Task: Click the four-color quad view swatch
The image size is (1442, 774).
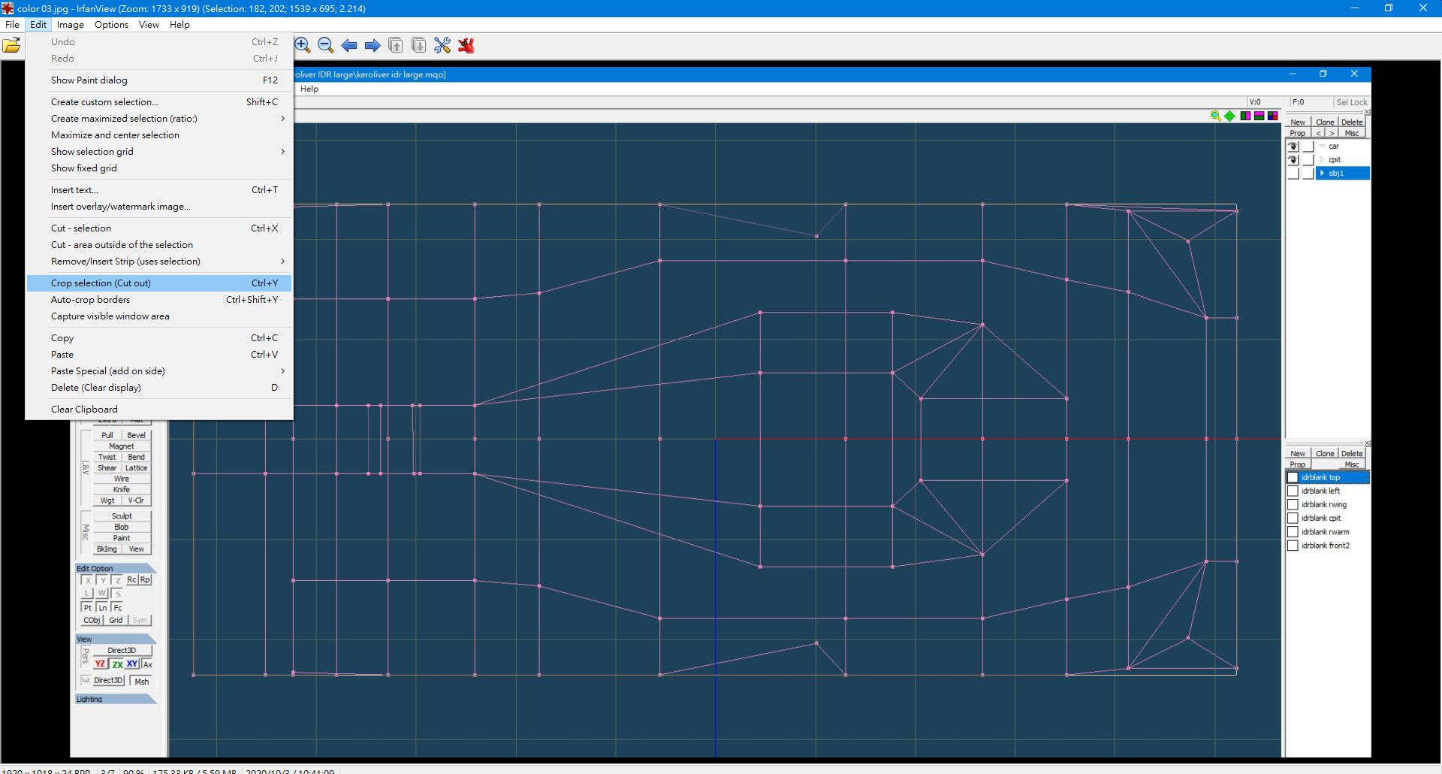Action: pos(1272,116)
